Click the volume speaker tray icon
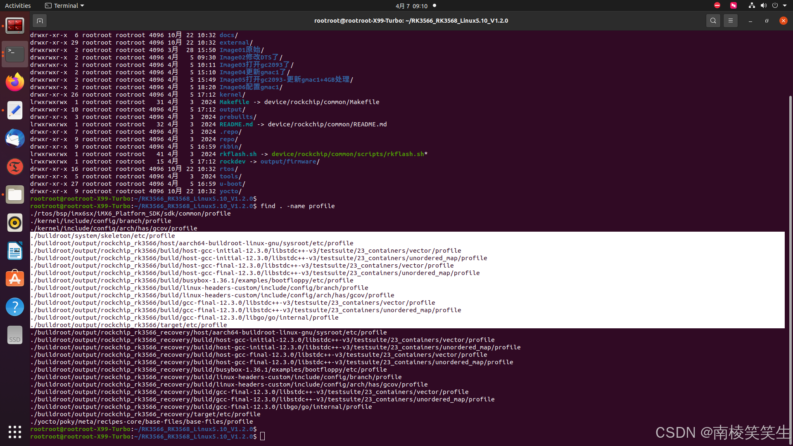793x446 pixels. [763, 6]
